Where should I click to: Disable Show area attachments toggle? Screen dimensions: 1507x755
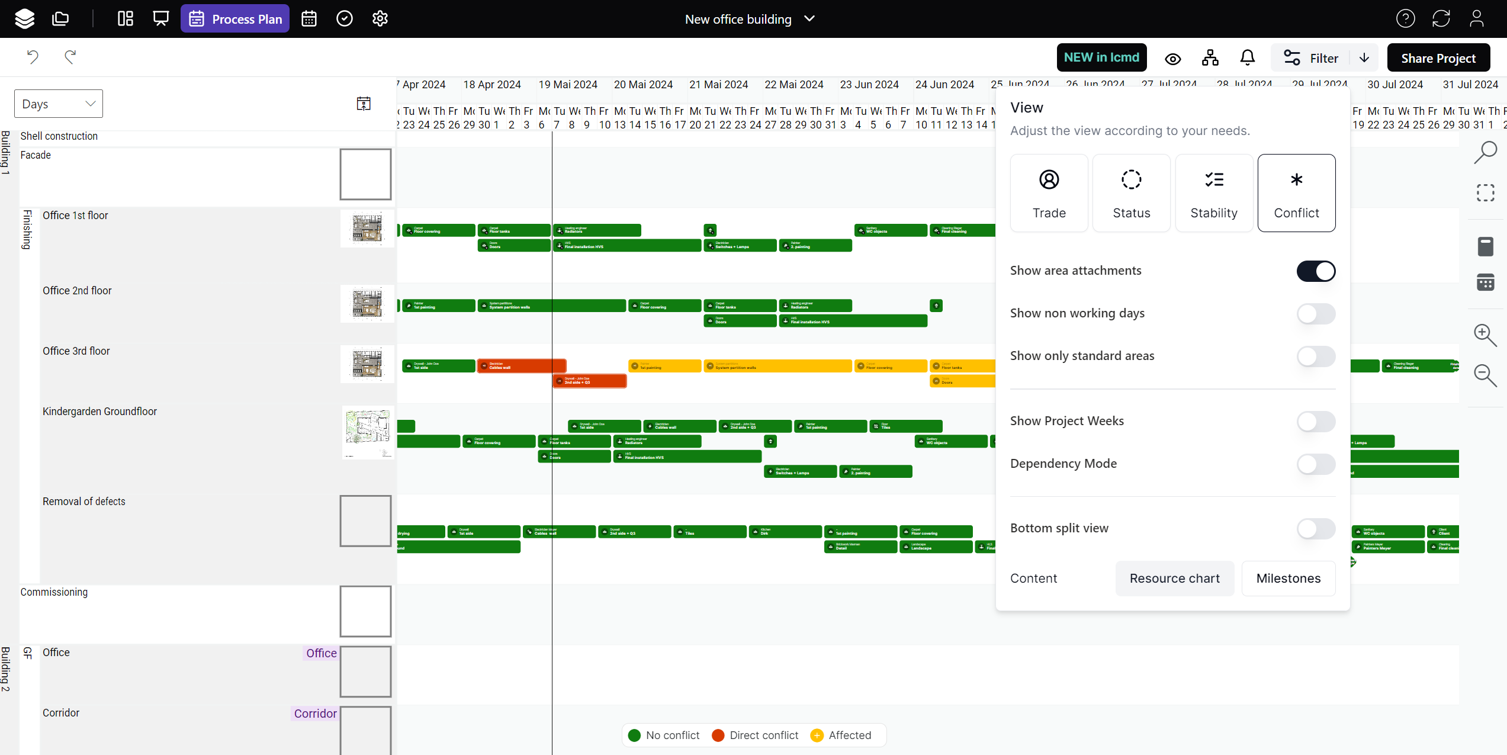tap(1316, 271)
